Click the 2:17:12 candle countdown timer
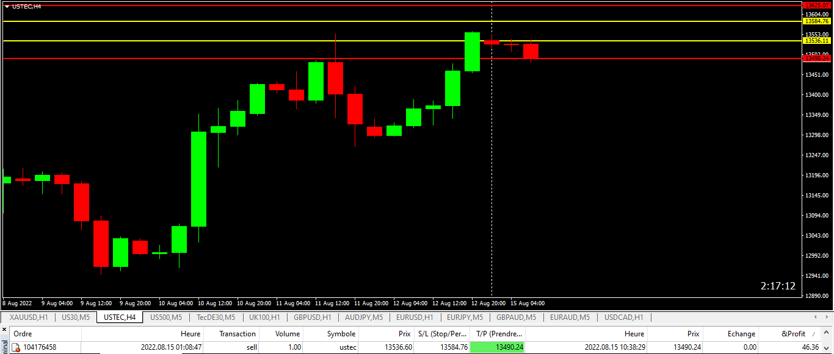Screen dimensions: 834x354 [x=778, y=286]
